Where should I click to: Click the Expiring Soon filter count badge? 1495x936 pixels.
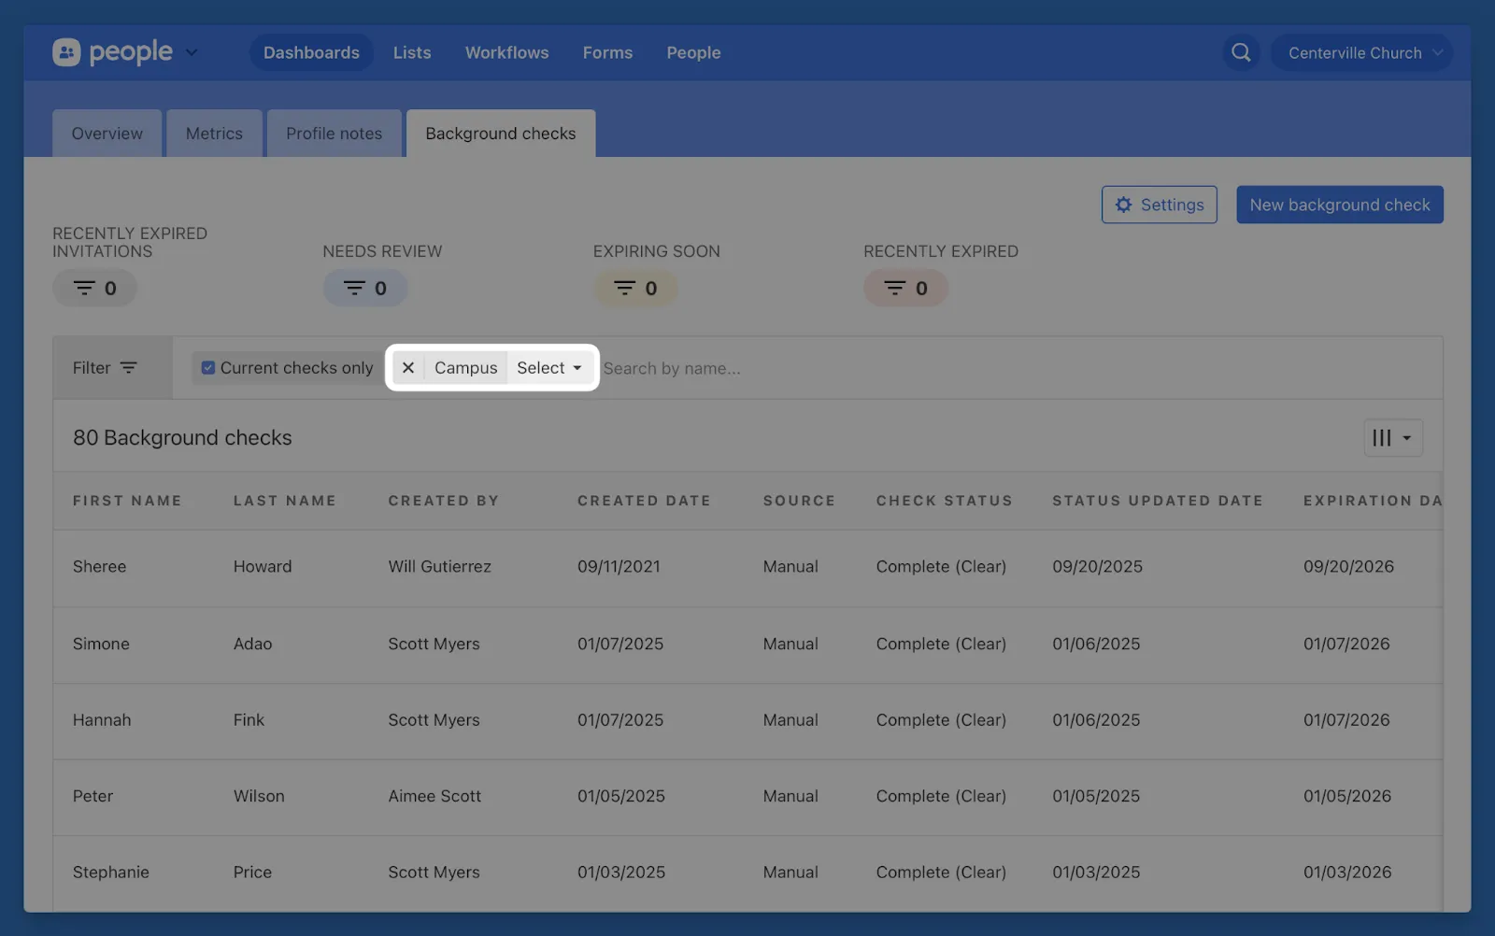635,289
